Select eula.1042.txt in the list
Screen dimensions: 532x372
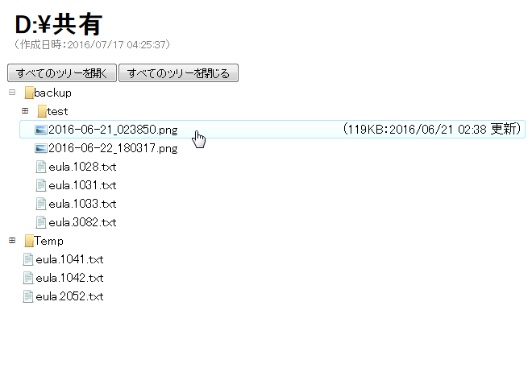click(x=69, y=278)
